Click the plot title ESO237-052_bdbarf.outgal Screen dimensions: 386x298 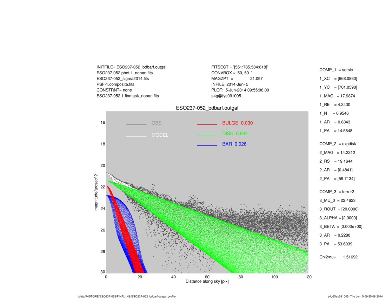(207, 108)
